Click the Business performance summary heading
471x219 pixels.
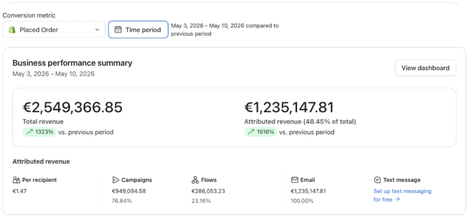click(72, 63)
